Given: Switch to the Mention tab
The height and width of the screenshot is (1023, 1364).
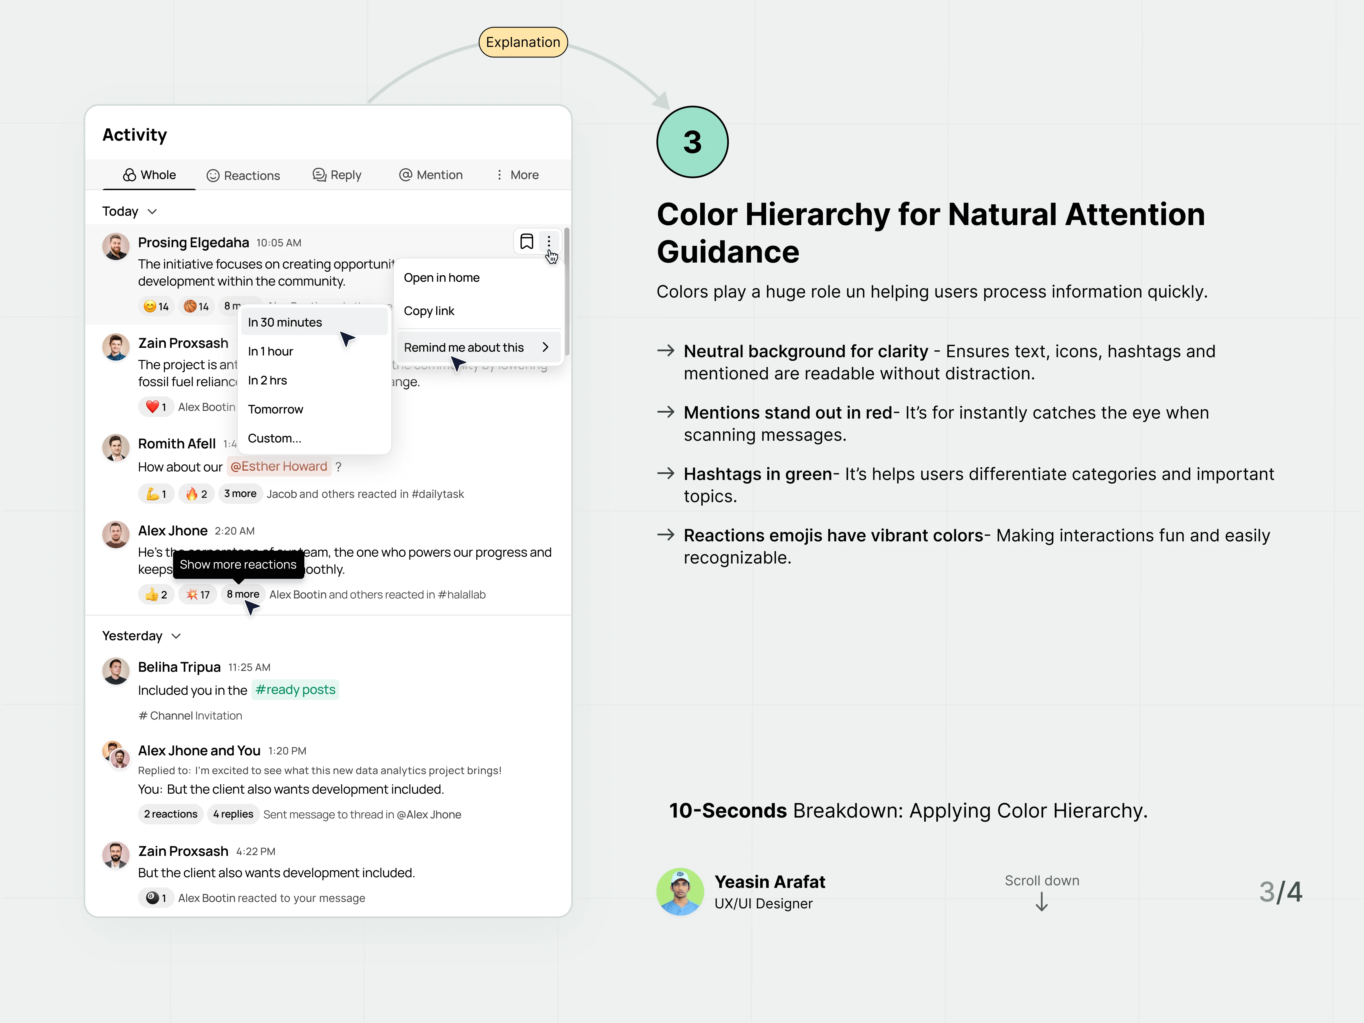Looking at the screenshot, I should [431, 175].
